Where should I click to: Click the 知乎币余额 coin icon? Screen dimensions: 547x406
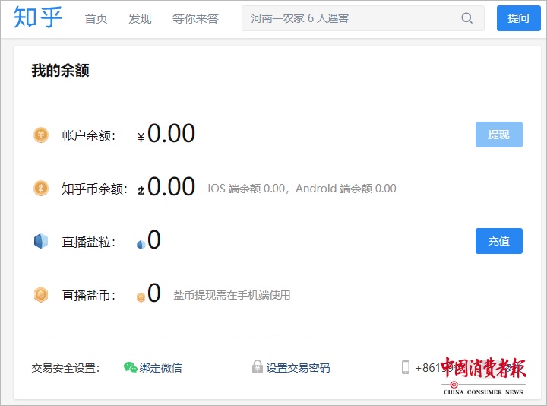pos(40,188)
